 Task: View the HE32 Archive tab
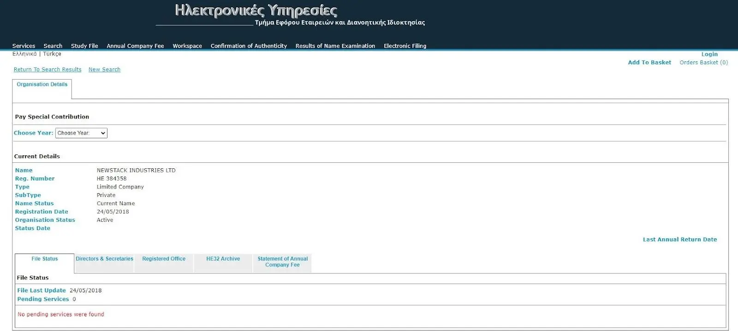[x=223, y=259]
